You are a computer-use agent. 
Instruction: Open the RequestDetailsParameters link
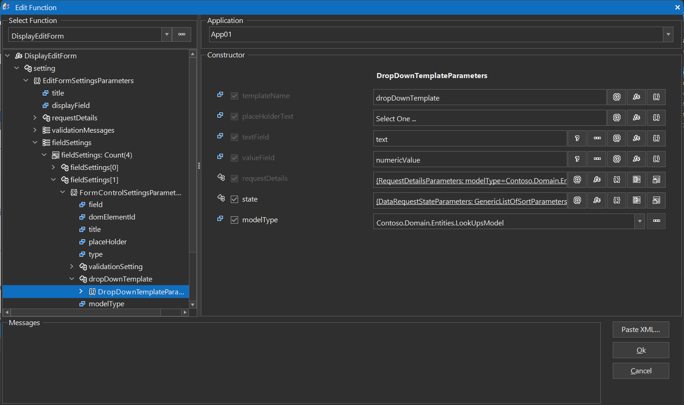(x=471, y=180)
